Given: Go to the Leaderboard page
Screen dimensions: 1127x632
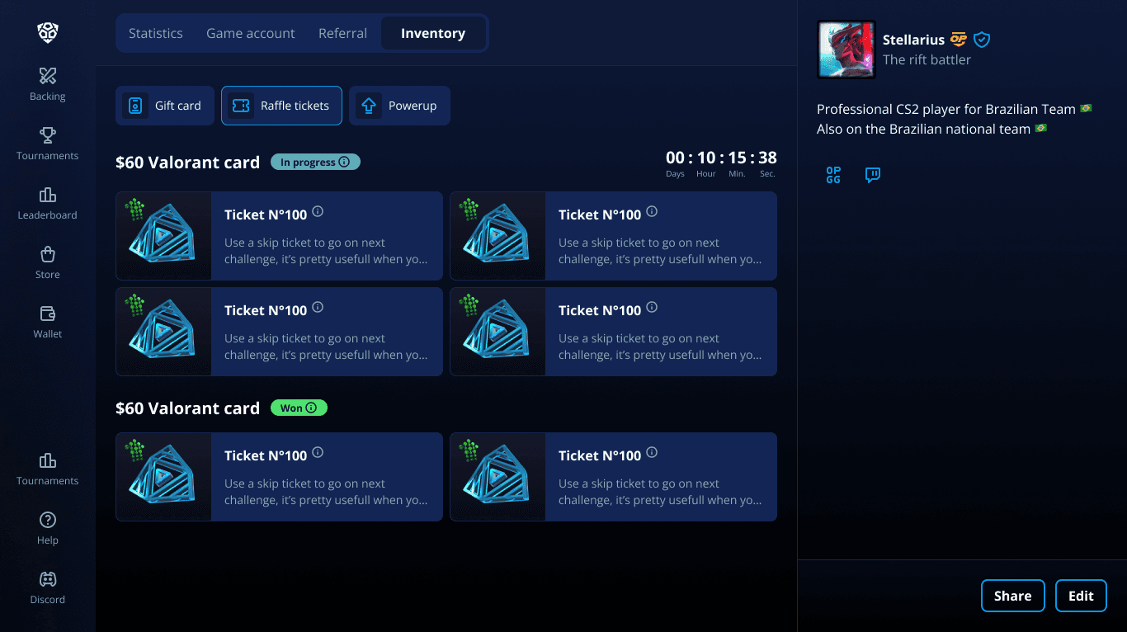Looking at the screenshot, I should [48, 204].
